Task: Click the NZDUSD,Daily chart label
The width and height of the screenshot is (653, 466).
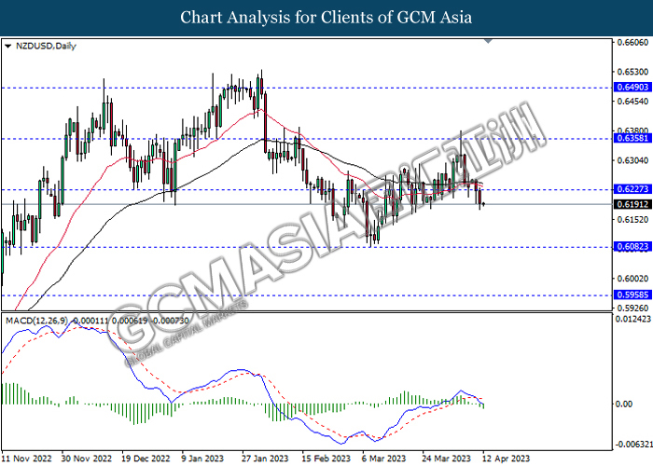Action: pyautogui.click(x=46, y=47)
